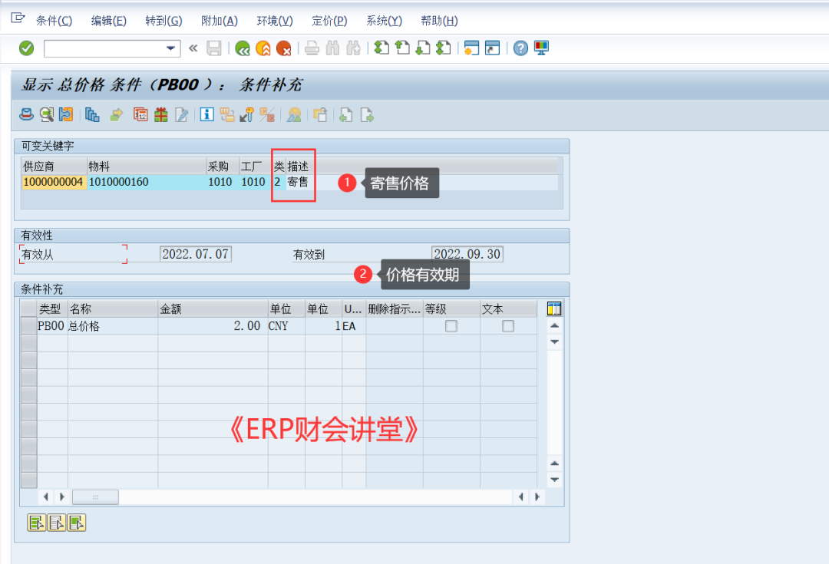Open the 定价(P) menu

pyautogui.click(x=329, y=21)
